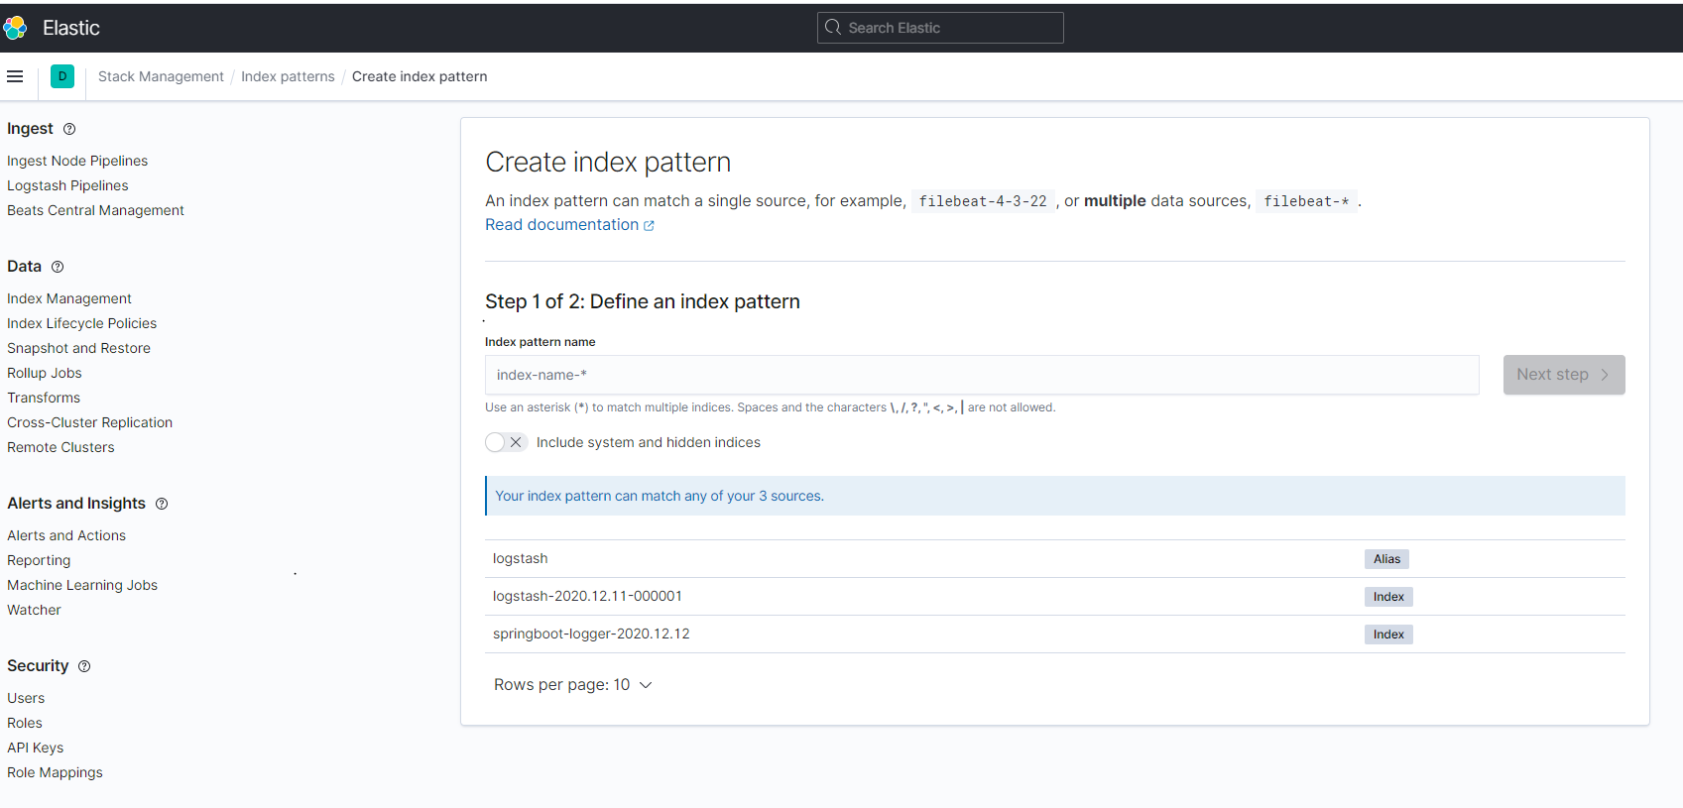Click the green D space avatar
1683x808 pixels.
[62, 76]
